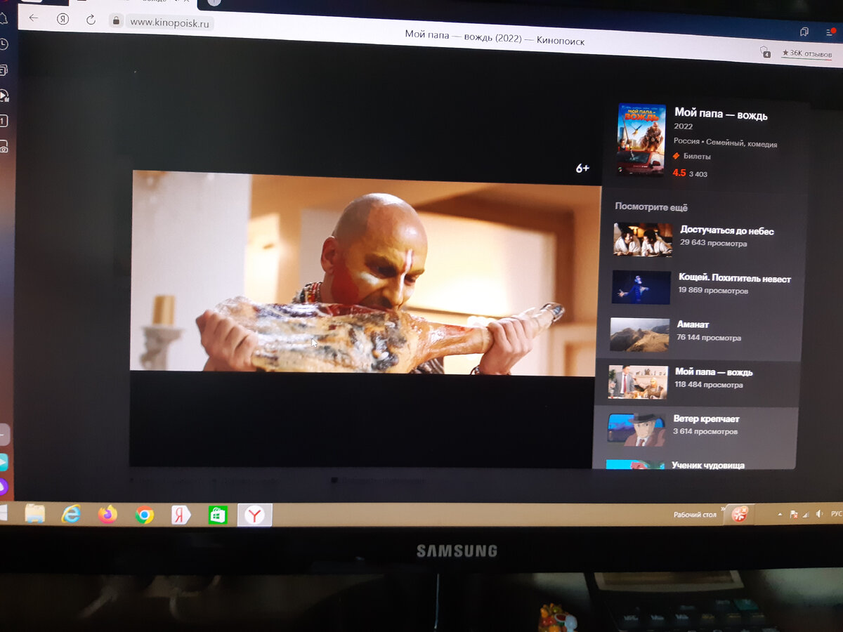Play the Аманат video
Image resolution: width=843 pixels, height=632 pixels.
pyautogui.click(x=693, y=325)
